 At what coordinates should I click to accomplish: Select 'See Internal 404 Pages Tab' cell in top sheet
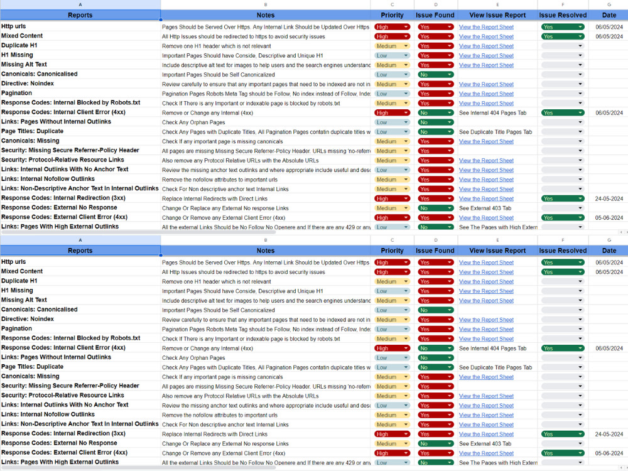click(497, 113)
